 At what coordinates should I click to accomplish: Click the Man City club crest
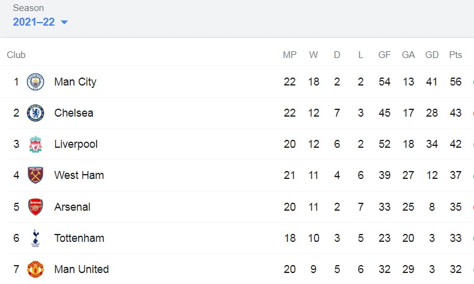[x=35, y=82]
